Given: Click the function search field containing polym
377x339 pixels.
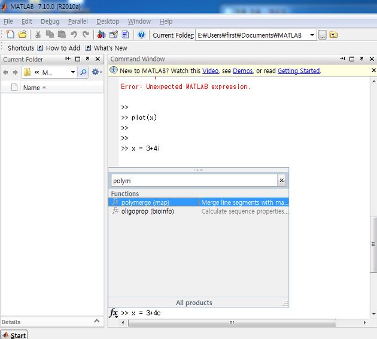Looking at the screenshot, I should [194, 180].
